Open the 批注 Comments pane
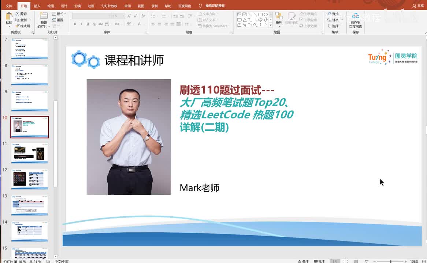This screenshot has height=263, width=427. [x=319, y=261]
